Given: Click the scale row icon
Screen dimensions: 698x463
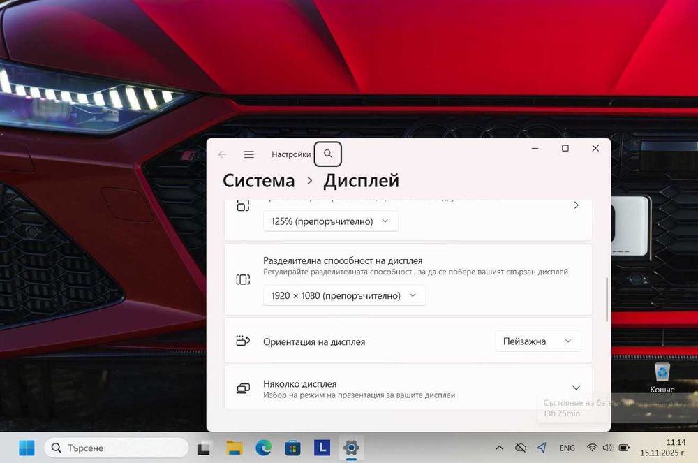Looking at the screenshot, I should point(243,206).
